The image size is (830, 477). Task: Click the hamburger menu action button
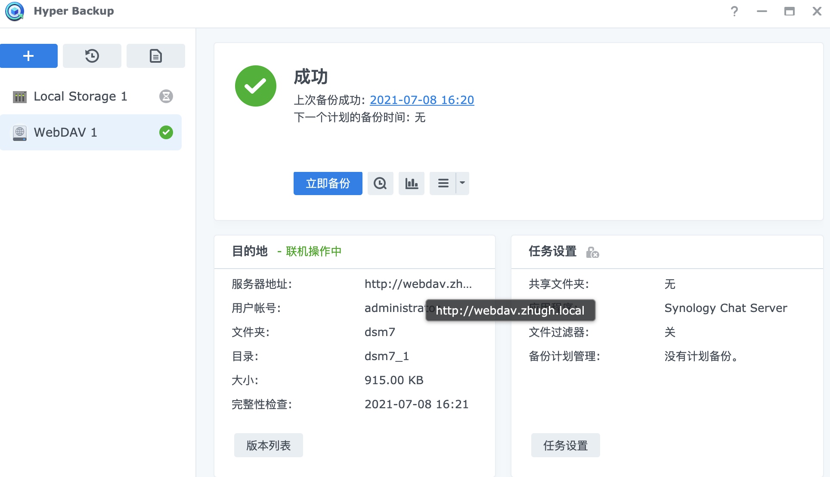point(443,183)
